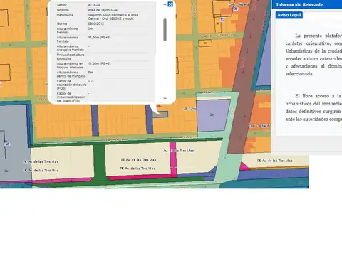Click the Información Relevante panel header
The width and height of the screenshot is (342, 256).
coord(307,4)
